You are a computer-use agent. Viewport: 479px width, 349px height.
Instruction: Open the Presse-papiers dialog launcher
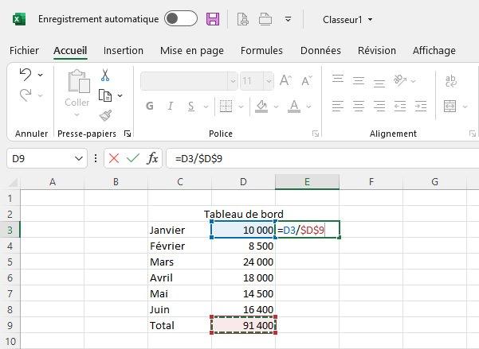pyautogui.click(x=128, y=134)
